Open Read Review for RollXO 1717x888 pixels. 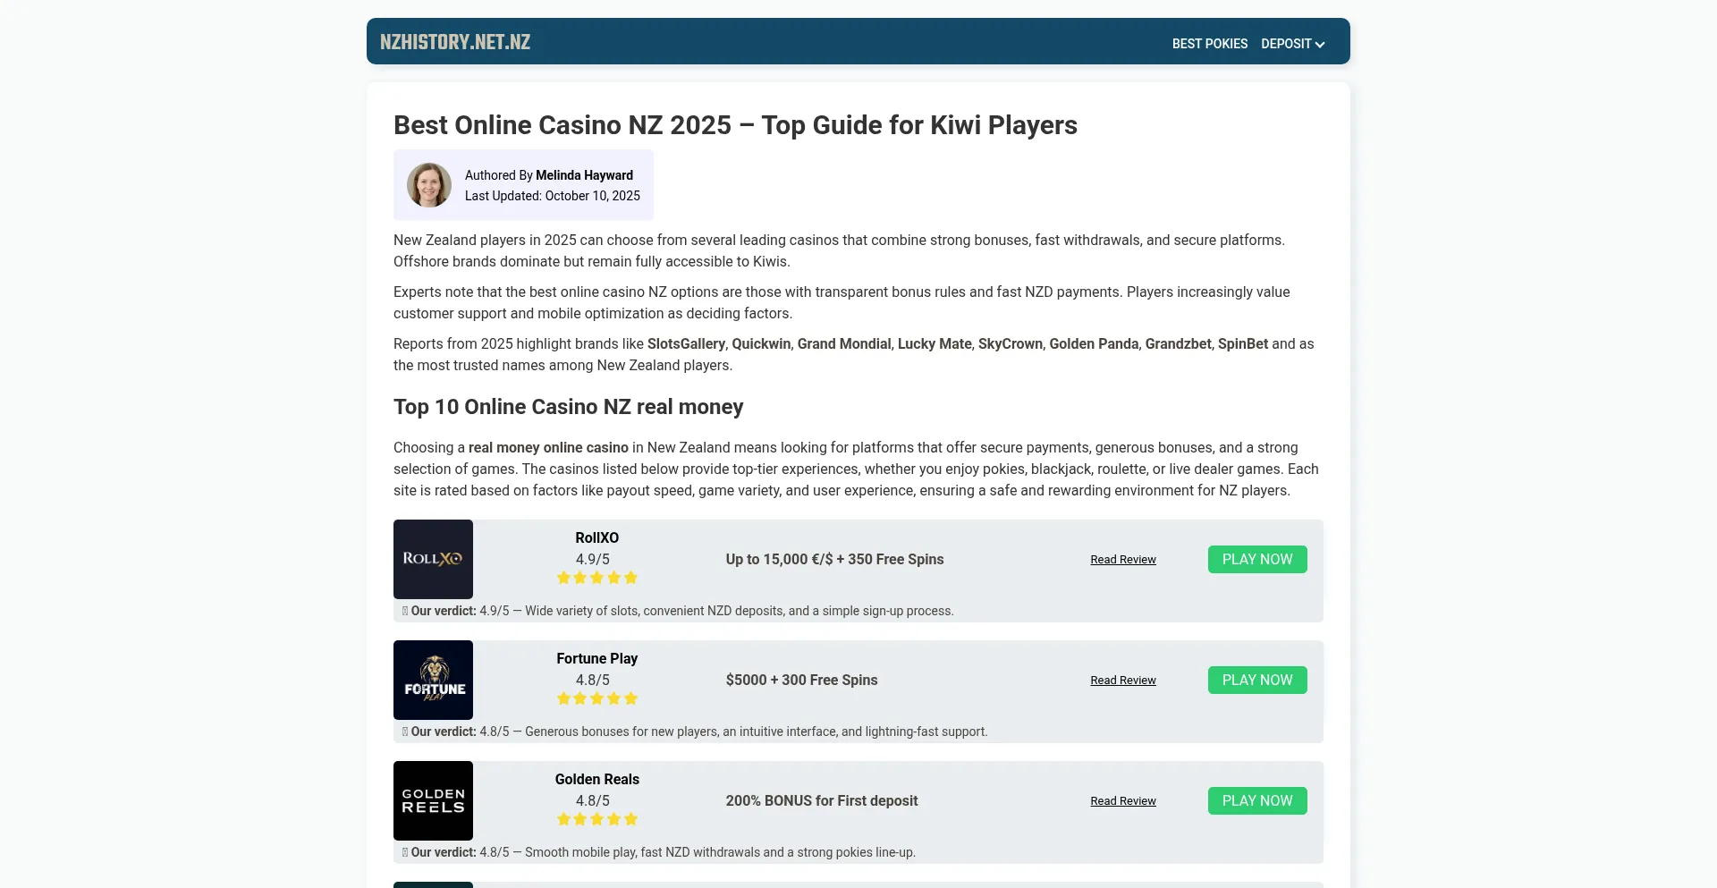(1122, 560)
